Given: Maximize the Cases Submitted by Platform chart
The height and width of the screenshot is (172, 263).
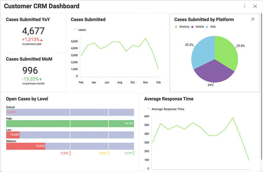Looking at the screenshot, I should pos(252,19).
